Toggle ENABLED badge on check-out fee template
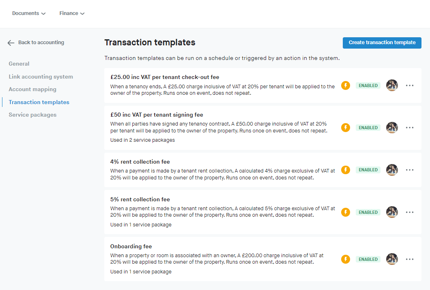 click(x=368, y=85)
